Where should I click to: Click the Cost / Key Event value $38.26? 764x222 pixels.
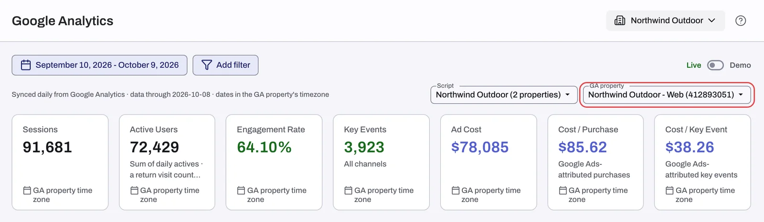[x=690, y=147]
